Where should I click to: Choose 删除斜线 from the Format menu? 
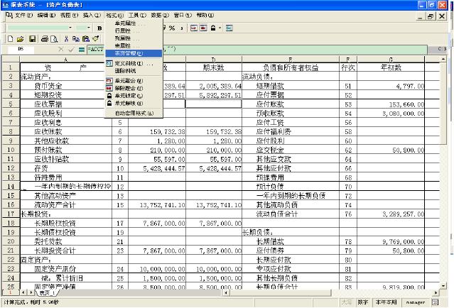(134, 70)
